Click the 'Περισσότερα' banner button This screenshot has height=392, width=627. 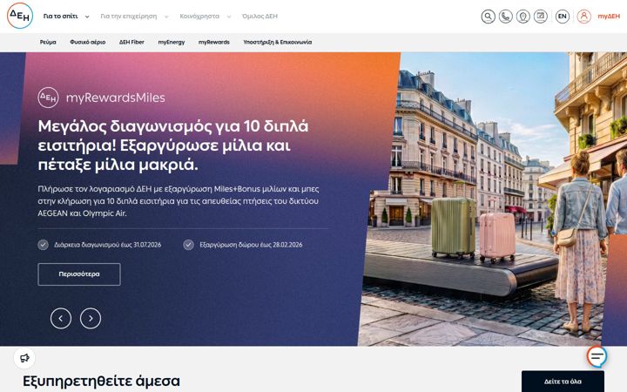pyautogui.click(x=79, y=274)
